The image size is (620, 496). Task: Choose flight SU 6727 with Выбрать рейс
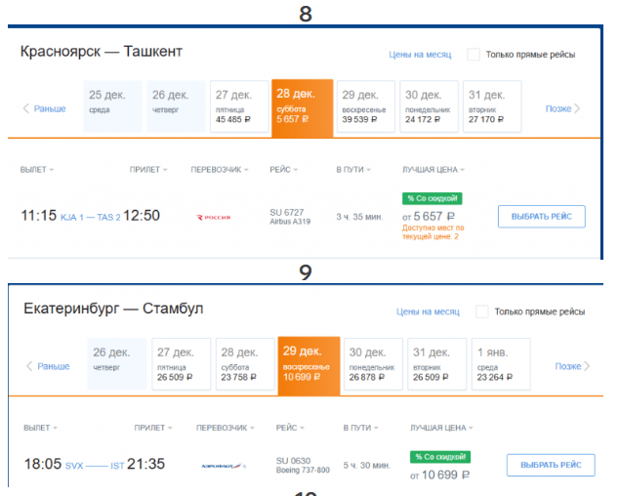point(541,217)
